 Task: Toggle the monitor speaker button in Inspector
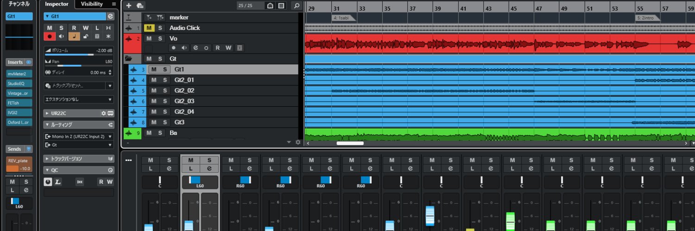coord(61,36)
